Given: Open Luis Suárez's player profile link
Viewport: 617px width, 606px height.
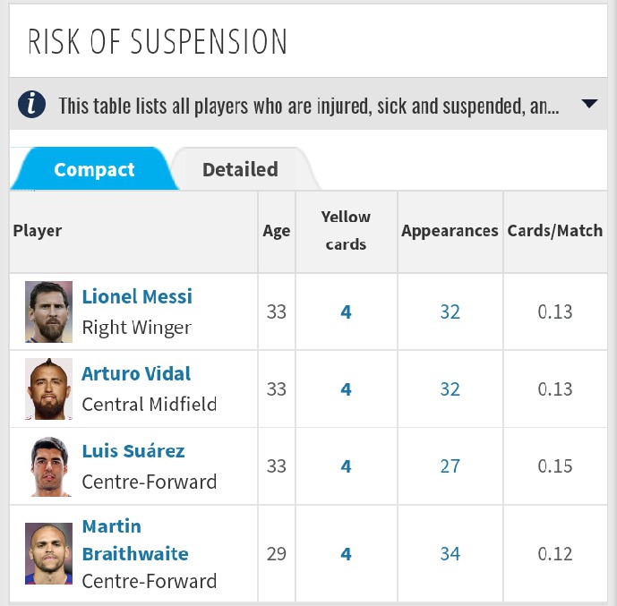Looking at the screenshot, I should pyautogui.click(x=133, y=450).
